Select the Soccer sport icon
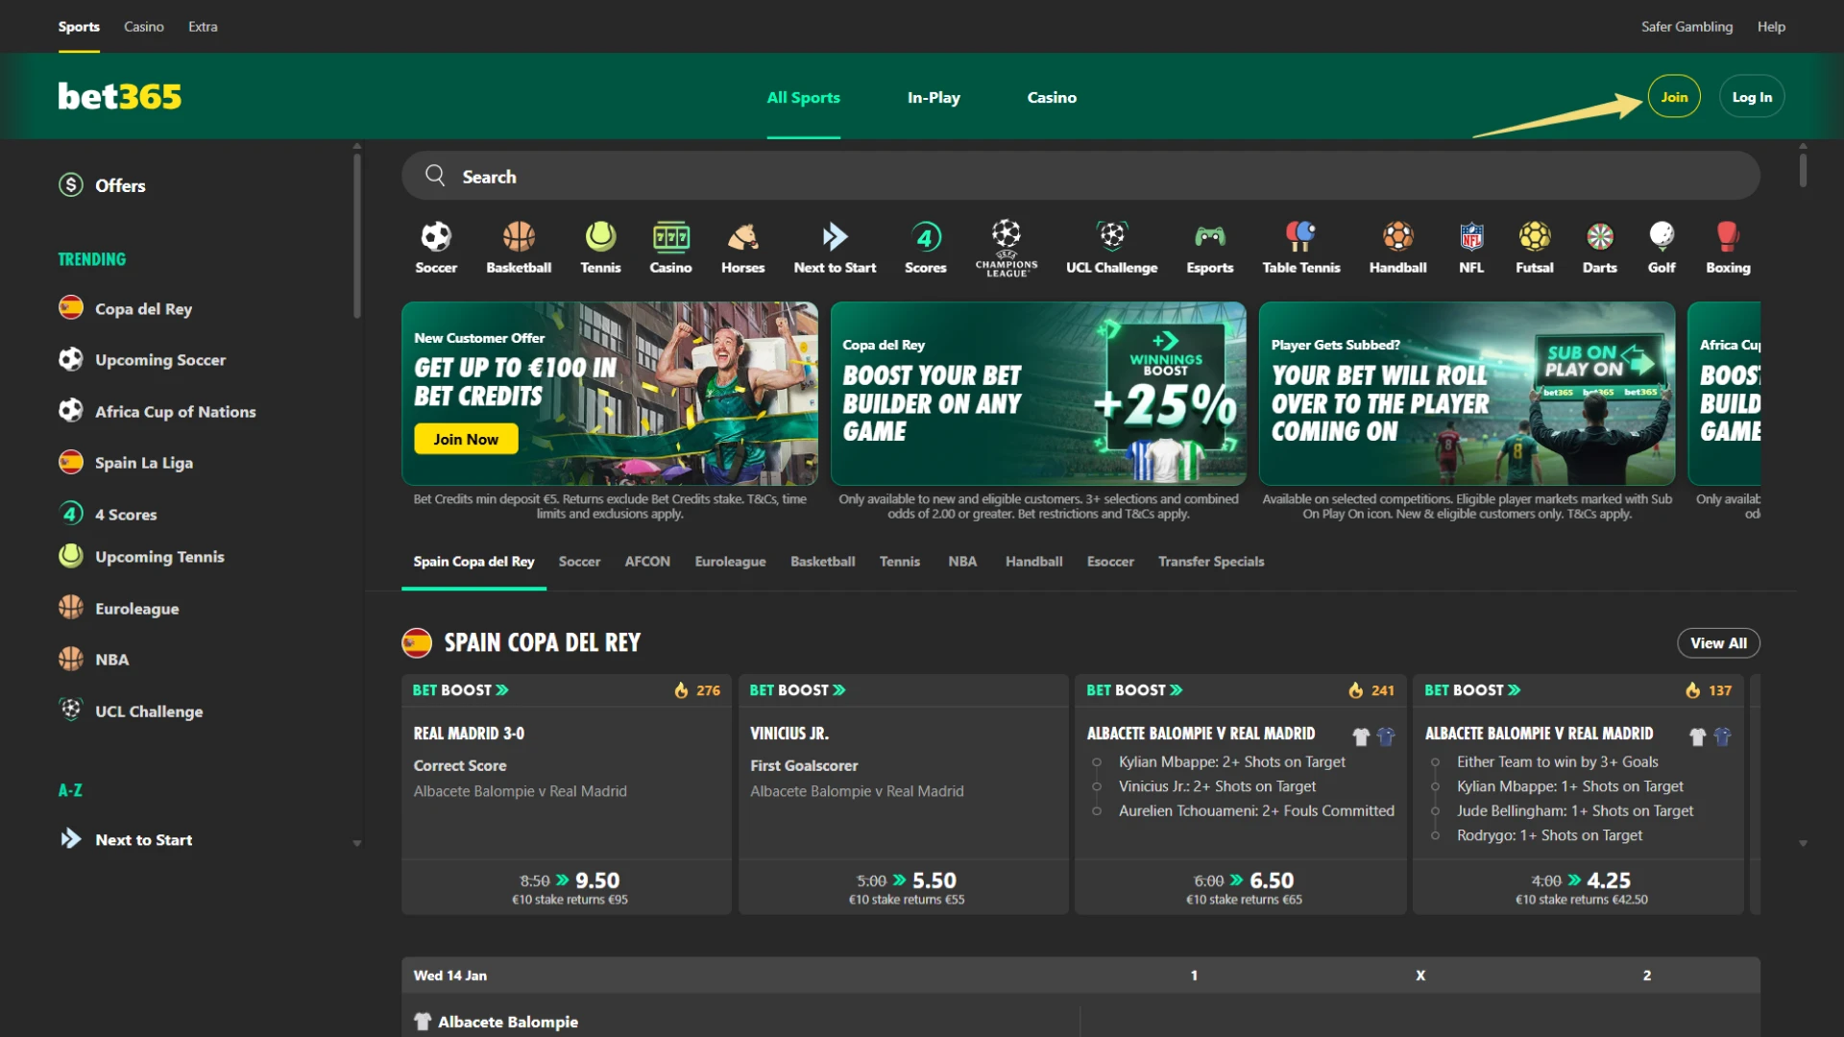 point(436,247)
